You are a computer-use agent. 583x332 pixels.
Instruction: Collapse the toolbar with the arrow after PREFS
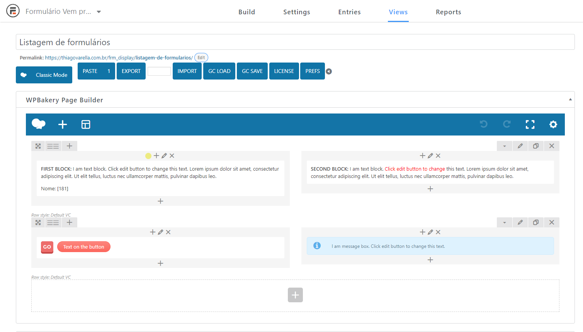point(329,71)
